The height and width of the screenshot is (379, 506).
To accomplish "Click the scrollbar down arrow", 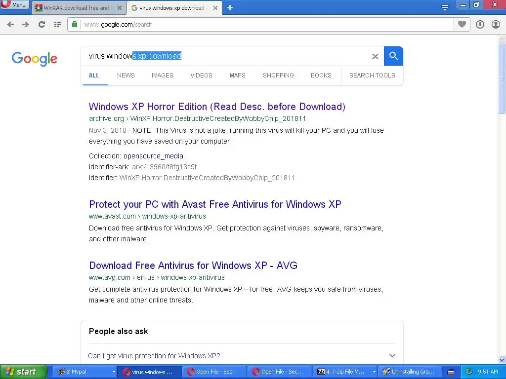I will (x=502, y=360).
